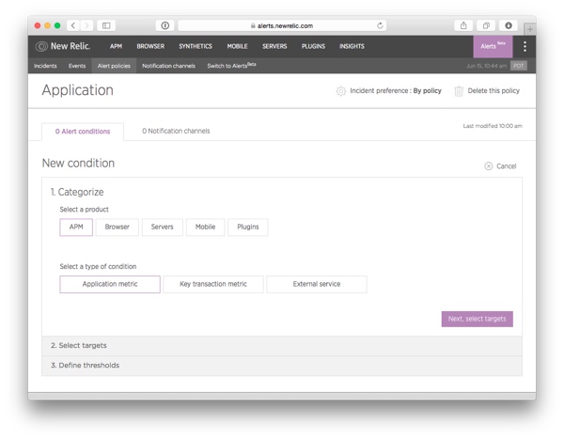Click the Jun 15, 10:44 am timestamp
Viewport: 564px width, 440px height.
[486, 66]
